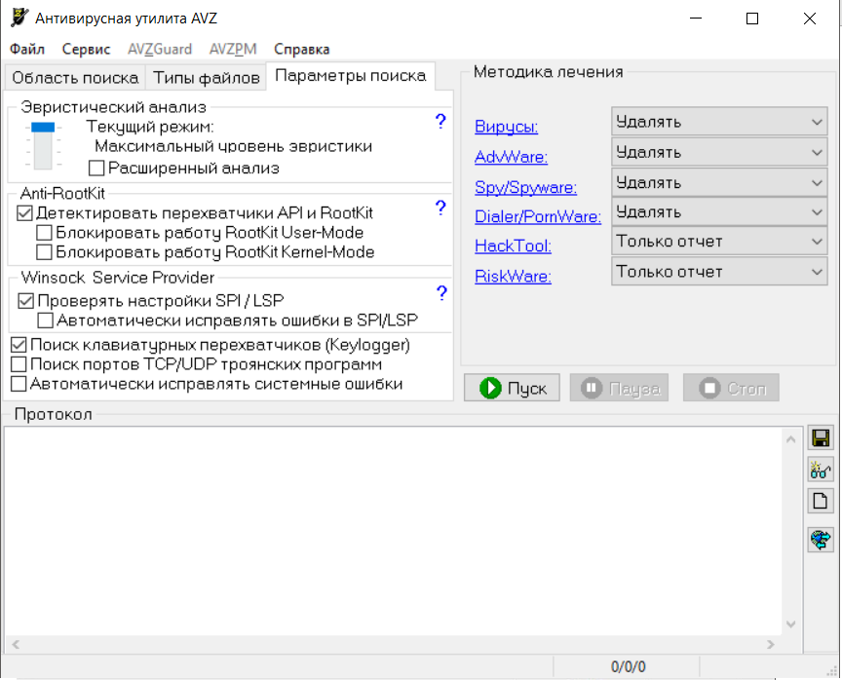Open the RiskWare action combo box
Image resolution: width=842 pixels, height=680 pixels.
(720, 272)
